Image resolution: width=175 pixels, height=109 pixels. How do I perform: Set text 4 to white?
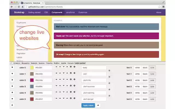[x=137, y=93]
